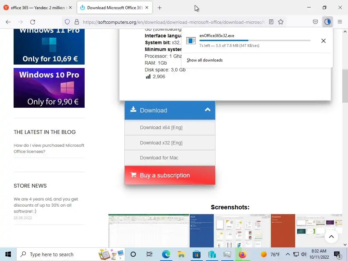Click the enOffice365x32.exe file icon

191,41
